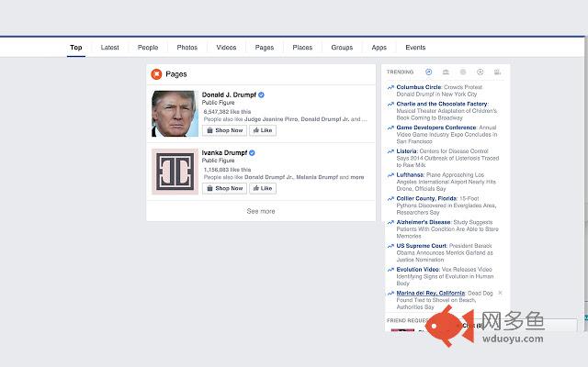Select Entertainment trending filter icon
The image size is (588, 367).
[497, 72]
